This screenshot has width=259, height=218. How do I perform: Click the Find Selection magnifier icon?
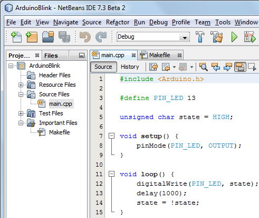(x=204, y=67)
